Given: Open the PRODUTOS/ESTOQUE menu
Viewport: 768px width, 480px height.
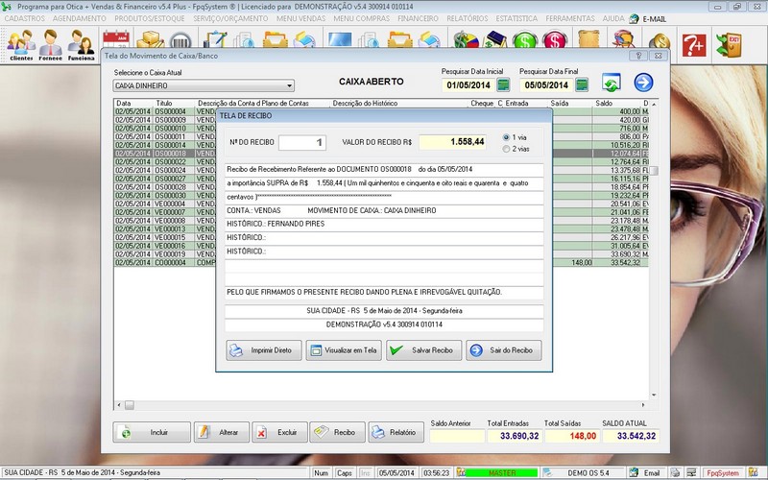Looking at the screenshot, I should 150,18.
